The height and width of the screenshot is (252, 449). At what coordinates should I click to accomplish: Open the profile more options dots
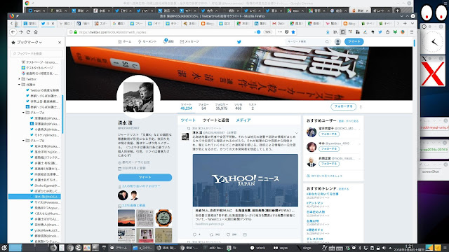tap(361, 106)
